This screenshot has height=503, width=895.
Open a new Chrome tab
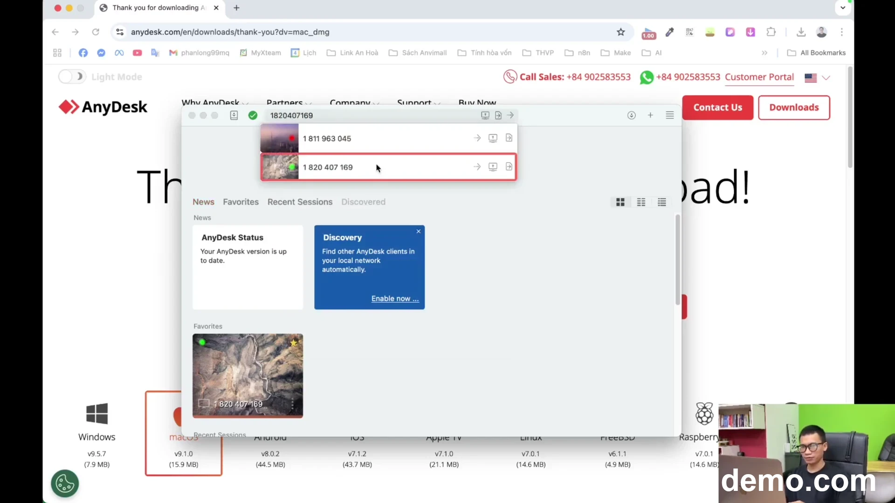click(x=237, y=8)
